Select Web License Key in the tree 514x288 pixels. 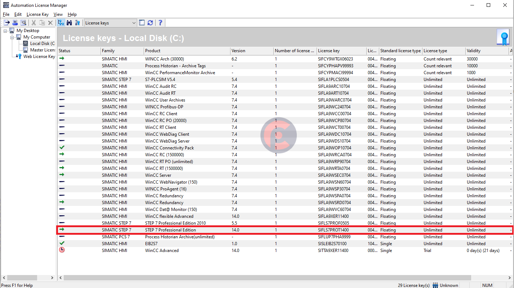point(39,57)
